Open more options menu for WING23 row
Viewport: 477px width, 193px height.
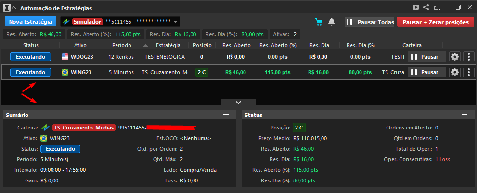pyautogui.click(x=469, y=72)
